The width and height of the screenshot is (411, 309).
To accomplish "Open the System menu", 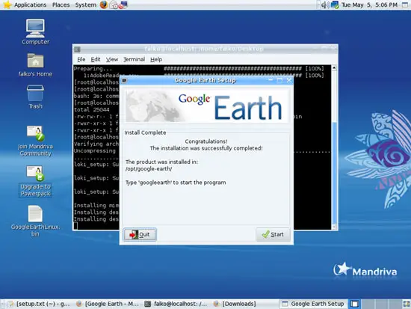I will 85,4.
